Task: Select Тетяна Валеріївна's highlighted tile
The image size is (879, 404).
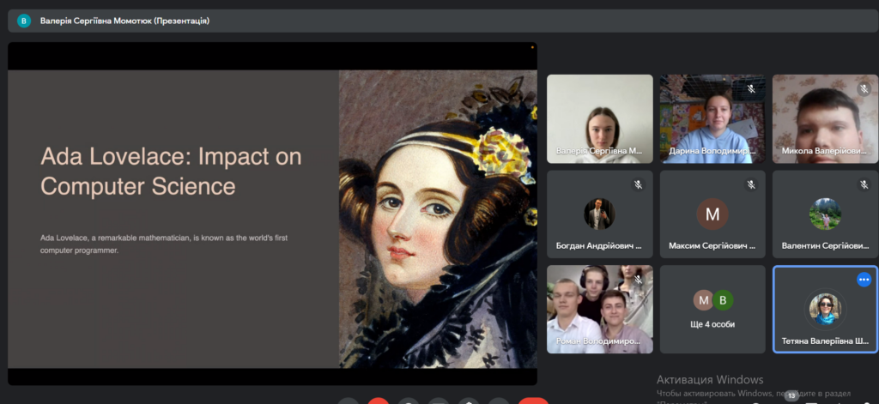Action: [x=825, y=309]
